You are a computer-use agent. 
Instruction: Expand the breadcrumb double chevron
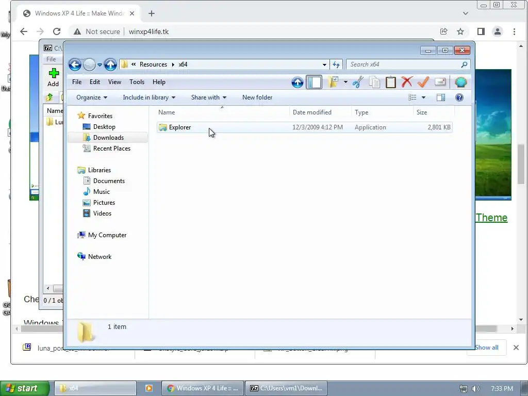coord(134,64)
